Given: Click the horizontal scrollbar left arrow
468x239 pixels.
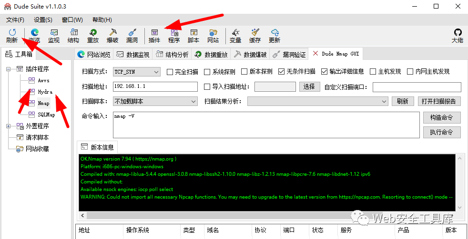Looking at the screenshot, I should 82,216.
